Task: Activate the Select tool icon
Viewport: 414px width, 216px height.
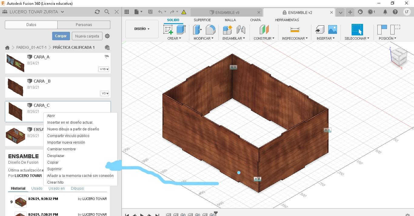Action: tap(357, 30)
